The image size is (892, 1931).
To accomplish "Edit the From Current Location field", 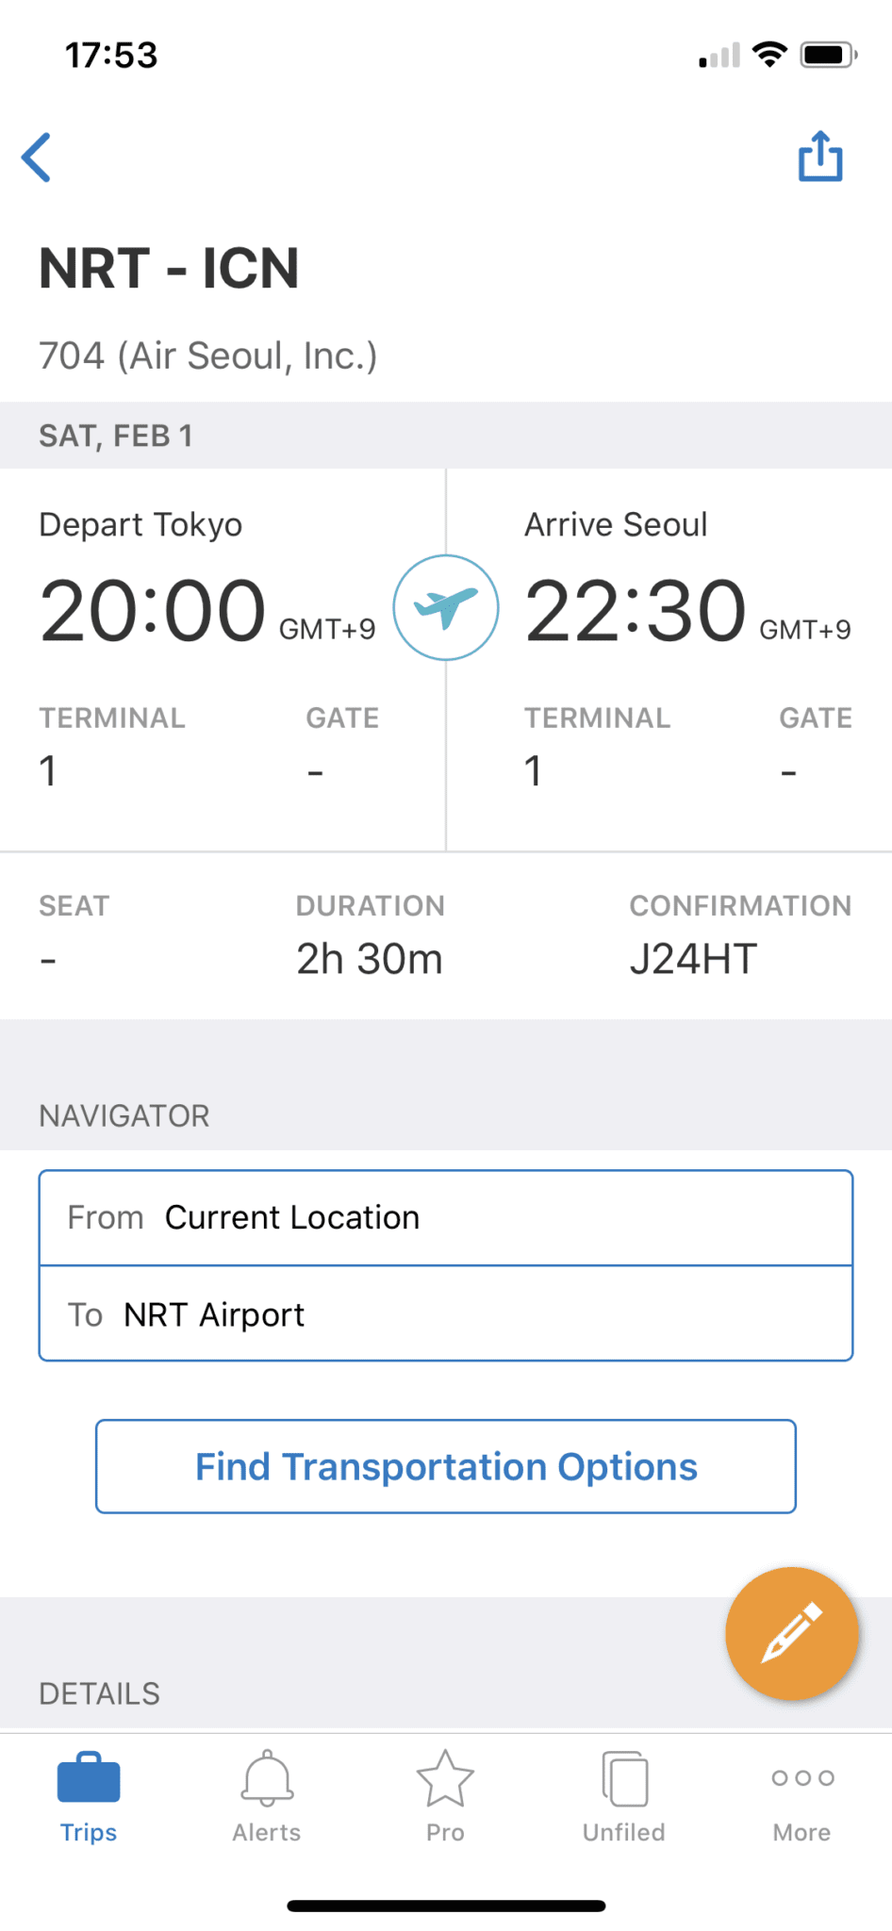I will (x=446, y=1217).
